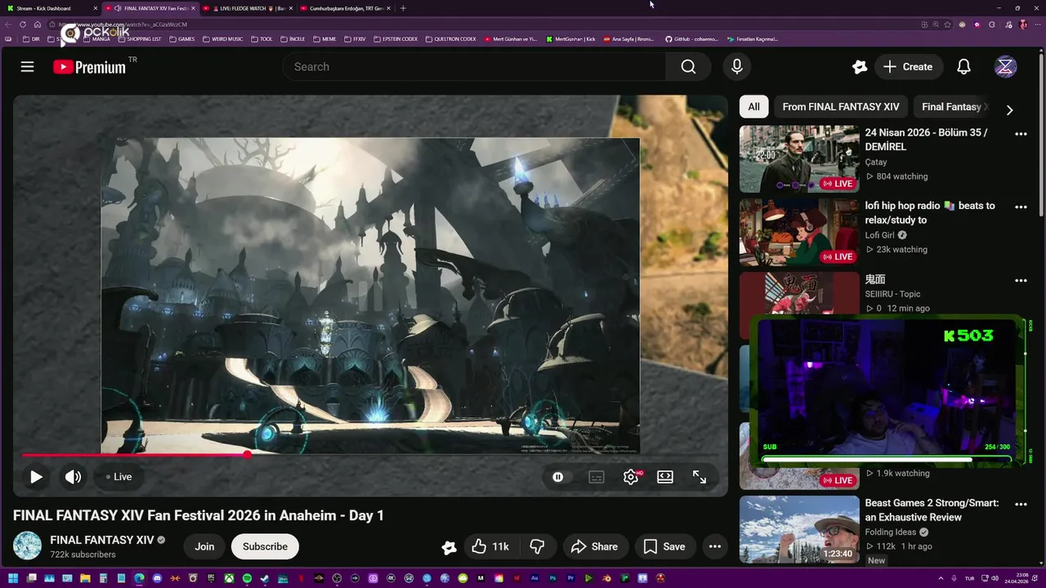Open the Beast Games 2 review thumbnail
Screen dimensions: 1046x588
click(x=799, y=529)
